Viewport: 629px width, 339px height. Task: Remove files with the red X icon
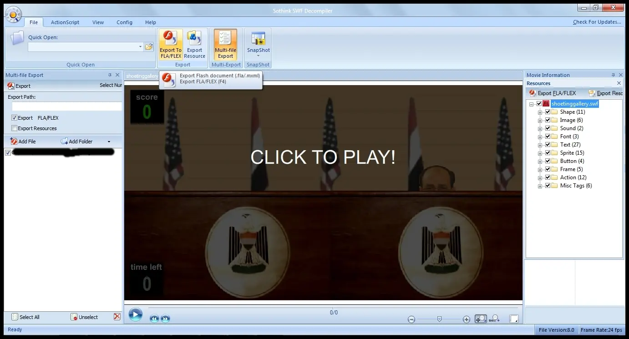point(117,317)
